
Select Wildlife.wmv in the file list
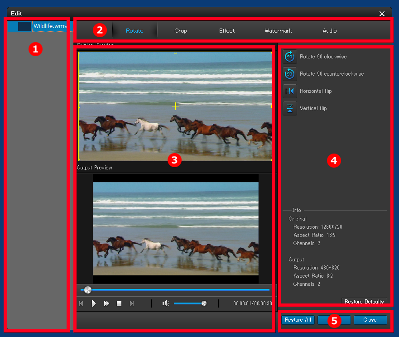49,26
